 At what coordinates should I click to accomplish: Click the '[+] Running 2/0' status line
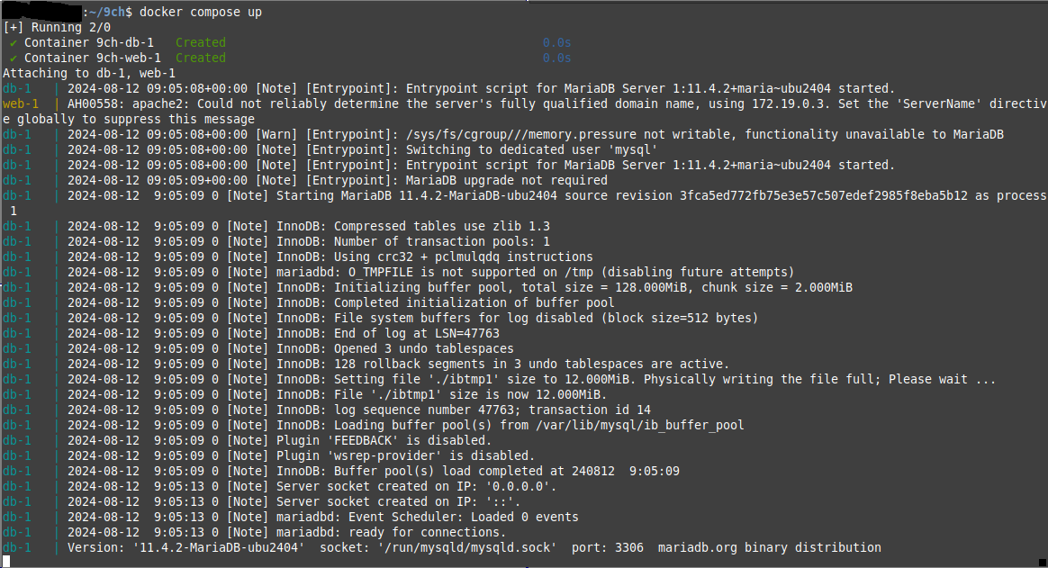(x=57, y=27)
